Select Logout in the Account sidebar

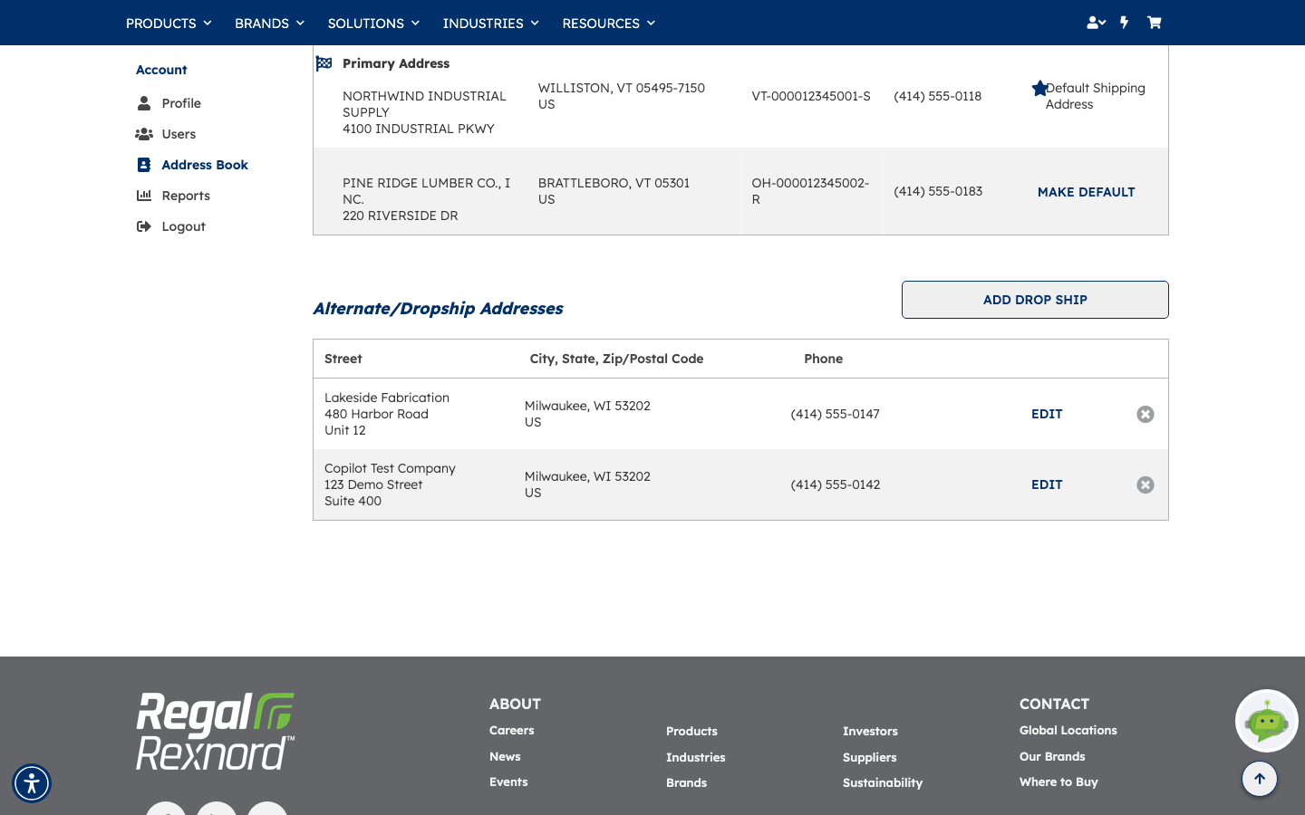[x=184, y=226]
